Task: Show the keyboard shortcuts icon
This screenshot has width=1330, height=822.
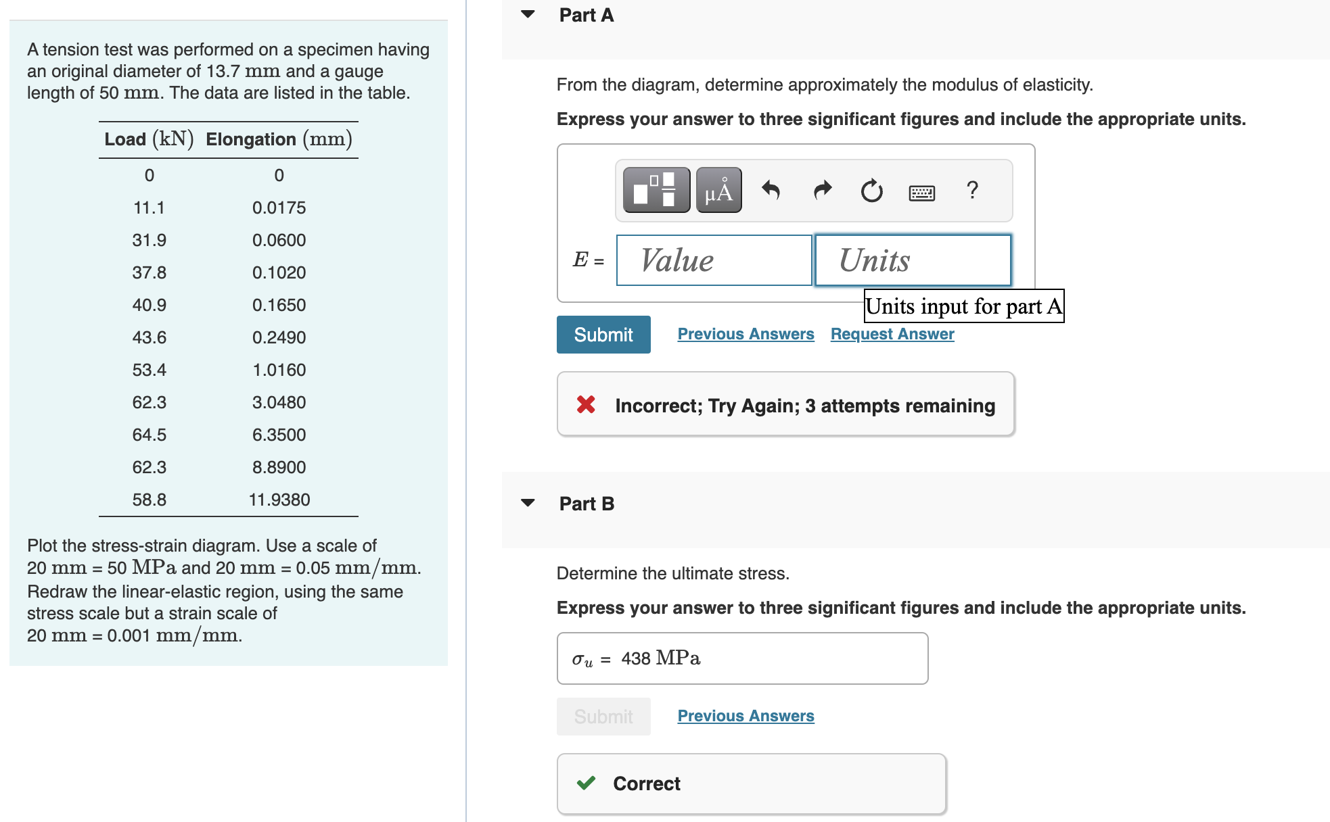Action: 921,193
